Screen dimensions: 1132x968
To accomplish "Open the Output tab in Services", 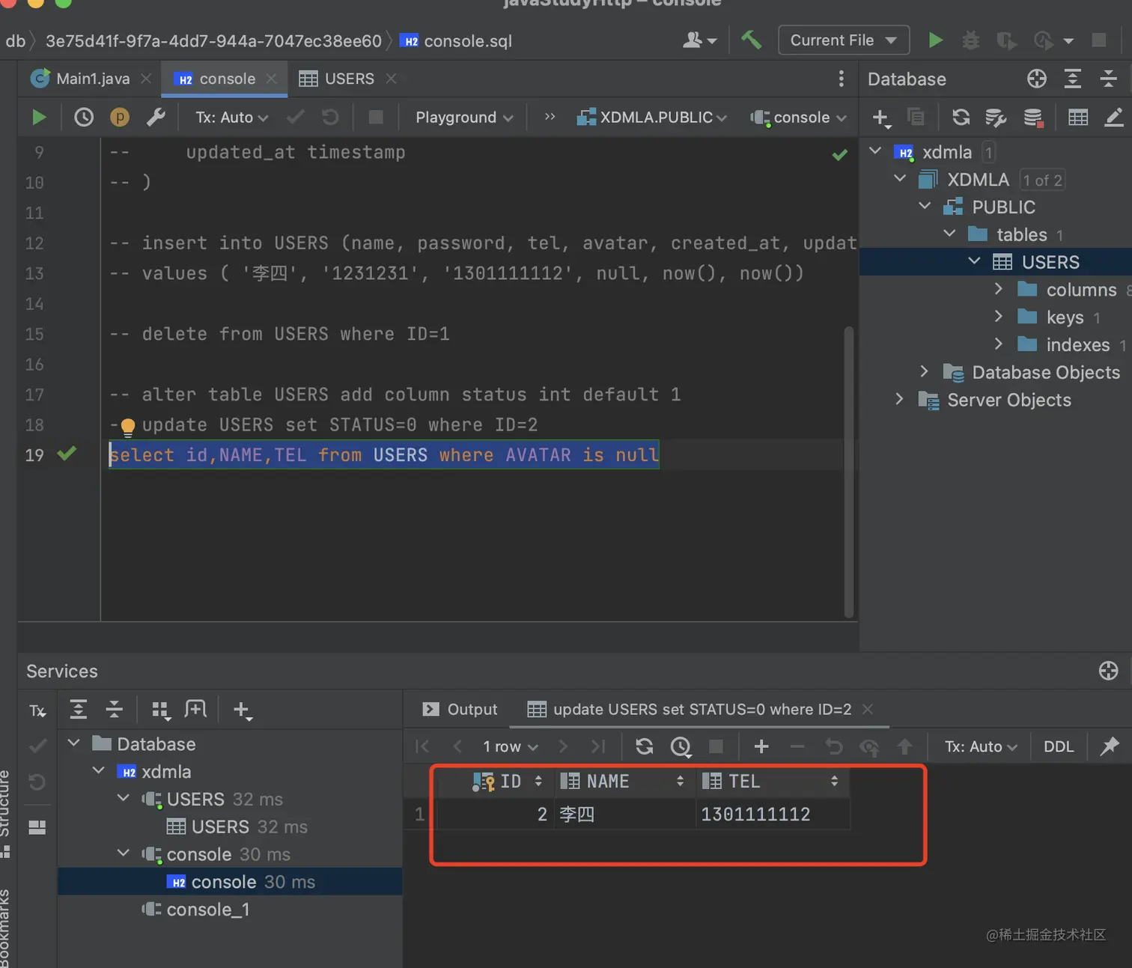I will coord(460,709).
